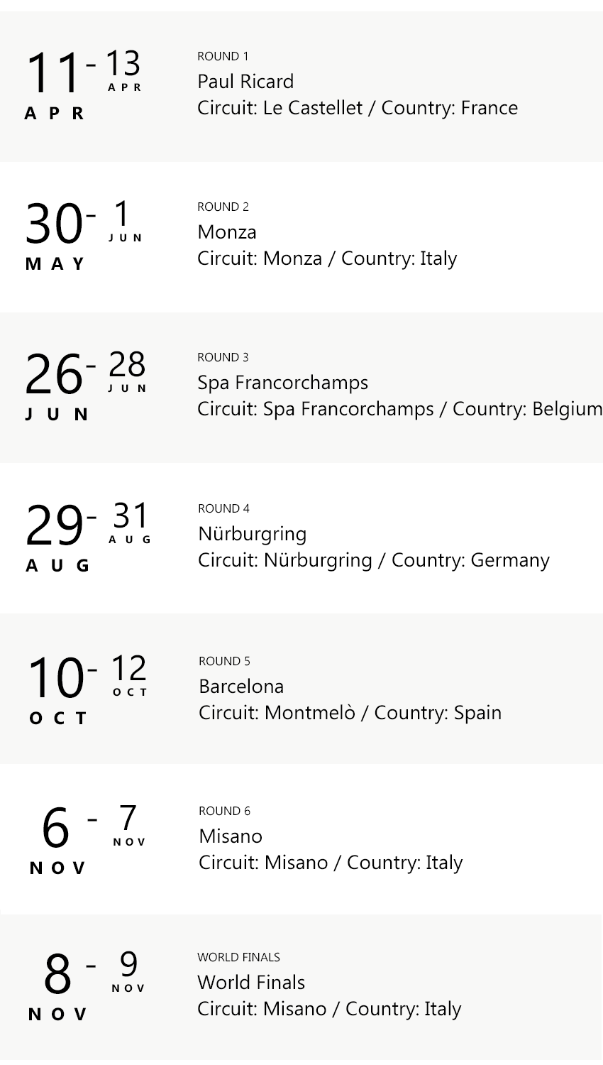Click the Monza event title
This screenshot has height=1065, width=603.
tap(227, 232)
